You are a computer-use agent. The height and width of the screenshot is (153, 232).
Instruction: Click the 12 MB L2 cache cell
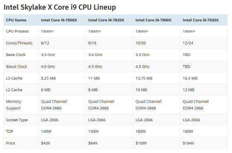188,89
